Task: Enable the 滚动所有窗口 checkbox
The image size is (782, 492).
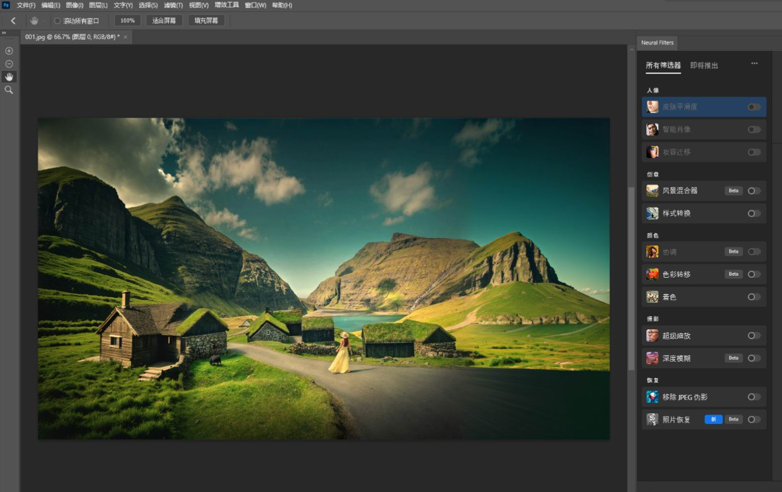Action: [x=58, y=21]
